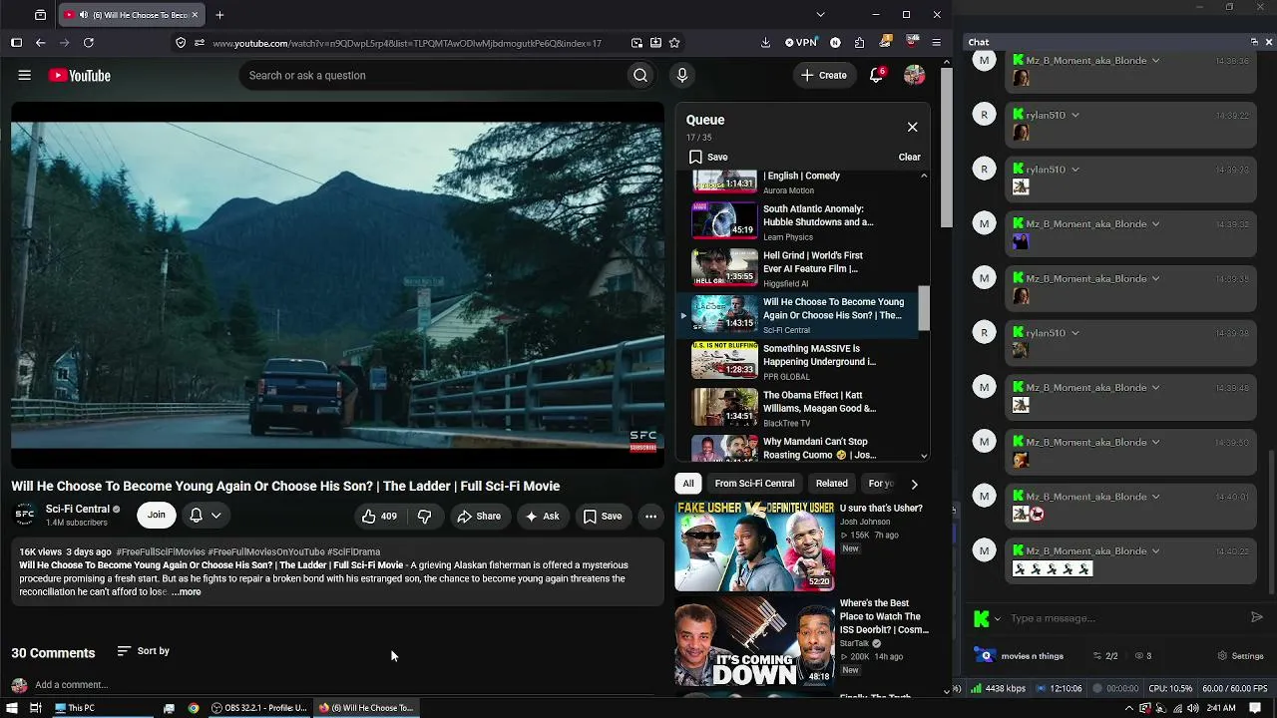
Task: Open the browser main menu icon
Action: [x=936, y=43]
